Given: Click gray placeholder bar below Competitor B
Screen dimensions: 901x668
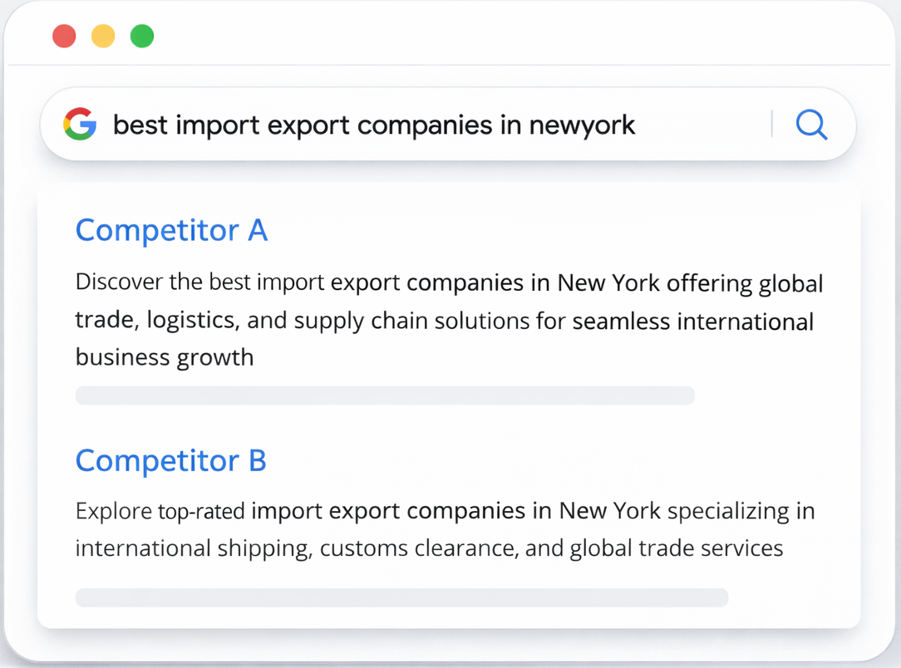Looking at the screenshot, I should coord(401,597).
